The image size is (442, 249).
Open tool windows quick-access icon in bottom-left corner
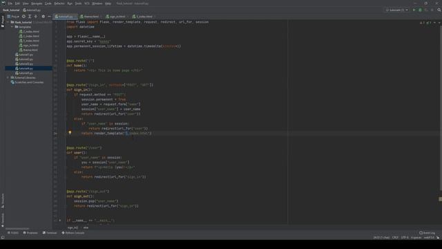(3, 237)
